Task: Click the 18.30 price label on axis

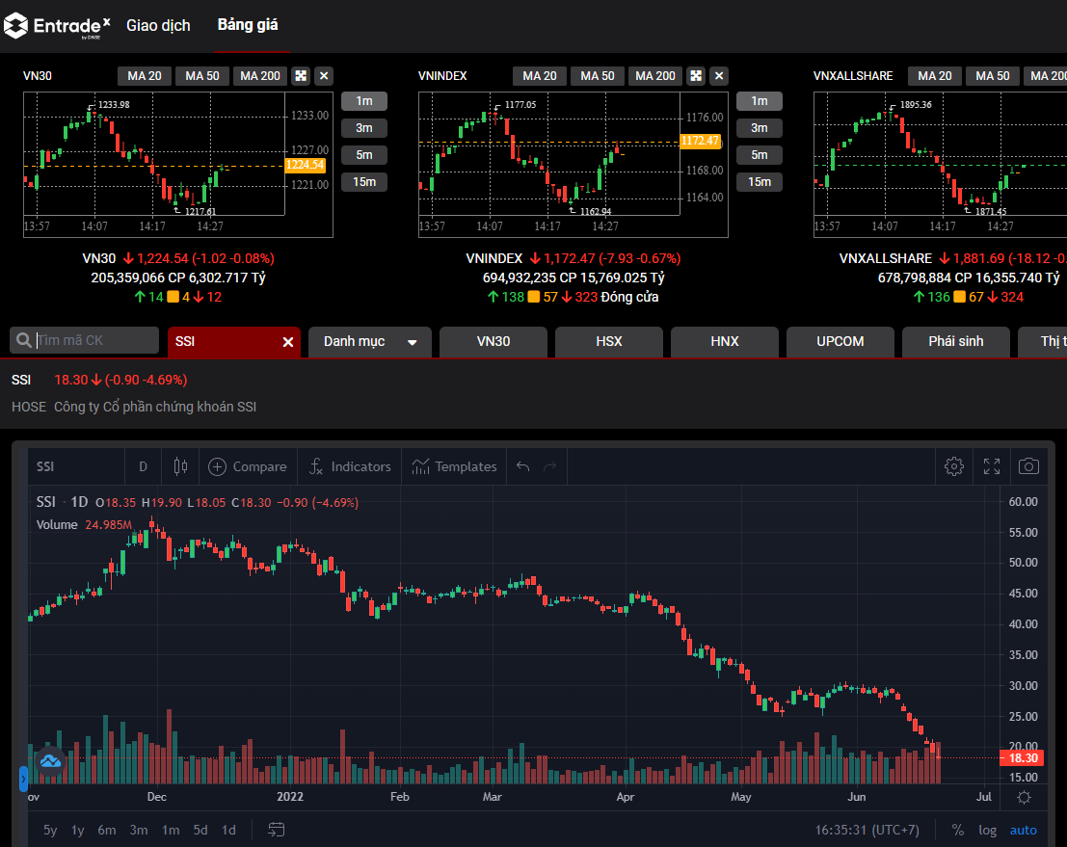Action: point(1022,758)
